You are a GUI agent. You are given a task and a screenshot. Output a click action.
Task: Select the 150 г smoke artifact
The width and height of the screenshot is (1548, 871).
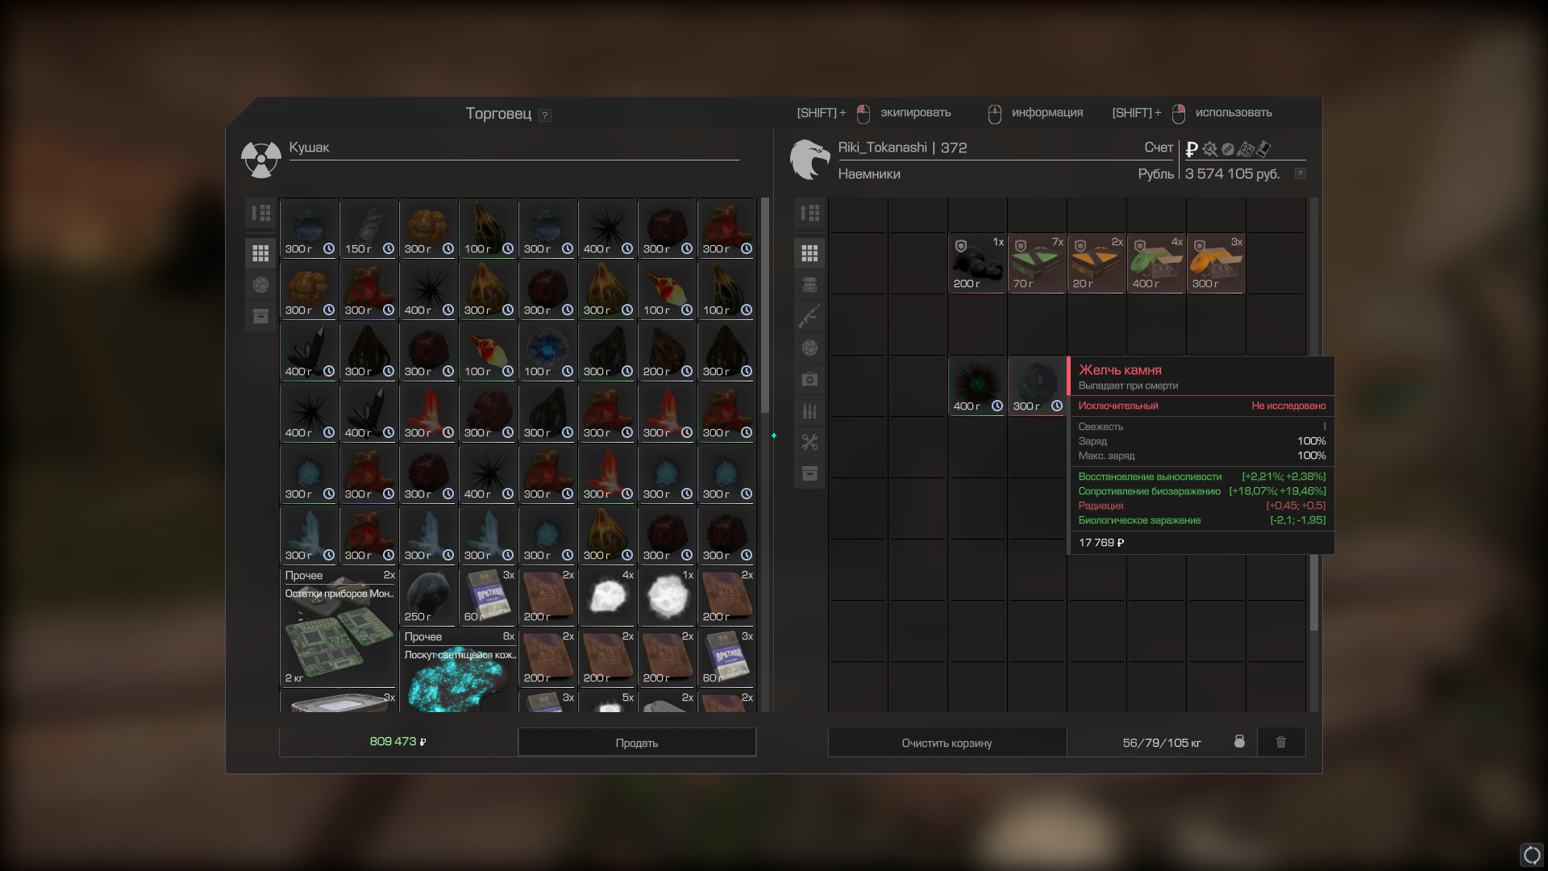368,228
